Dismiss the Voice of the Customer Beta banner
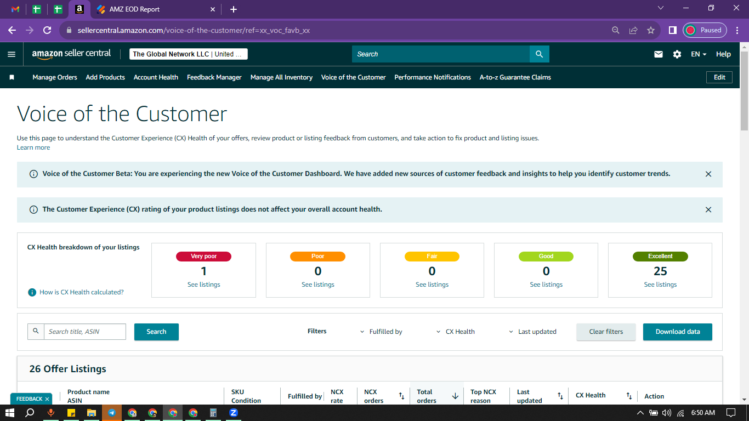Screen dimensions: 749x421 708,174
